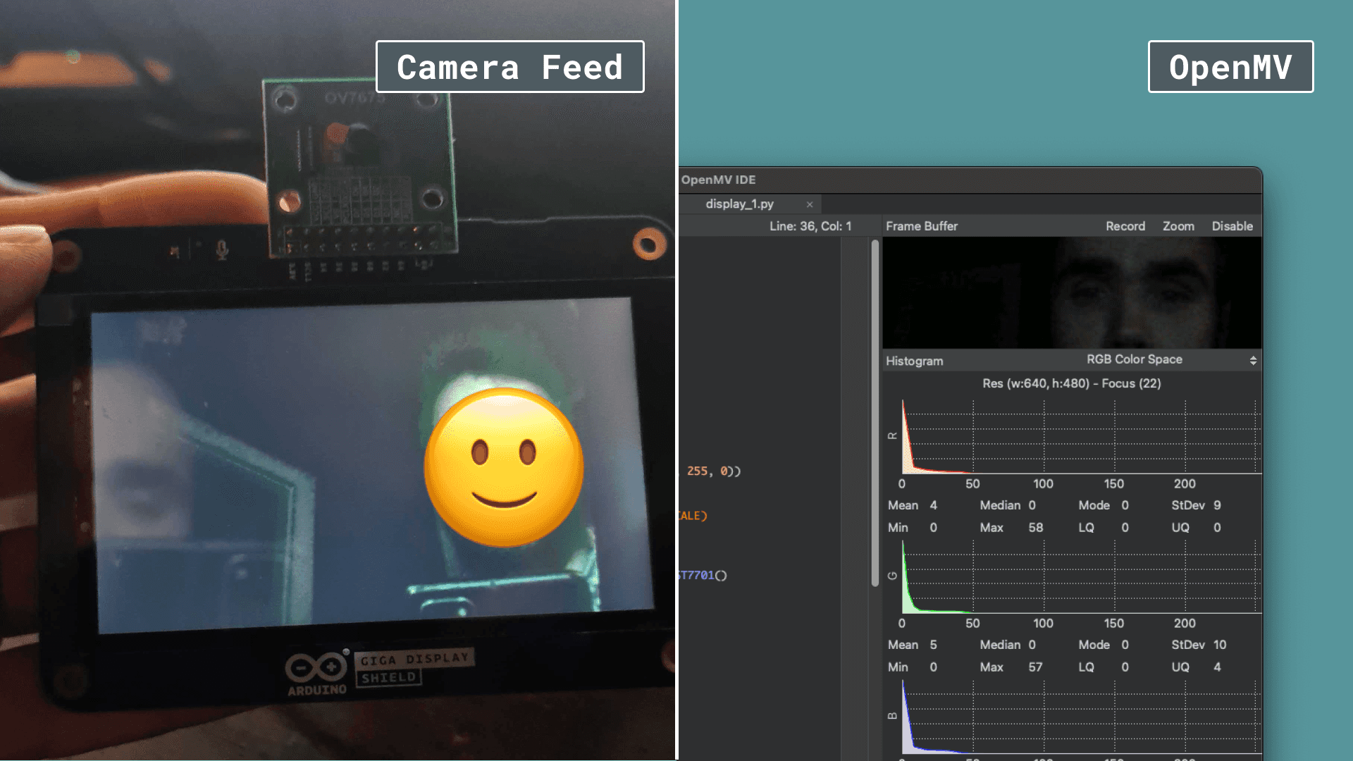
Task: Click the OpenMV label box
Action: click(x=1230, y=67)
